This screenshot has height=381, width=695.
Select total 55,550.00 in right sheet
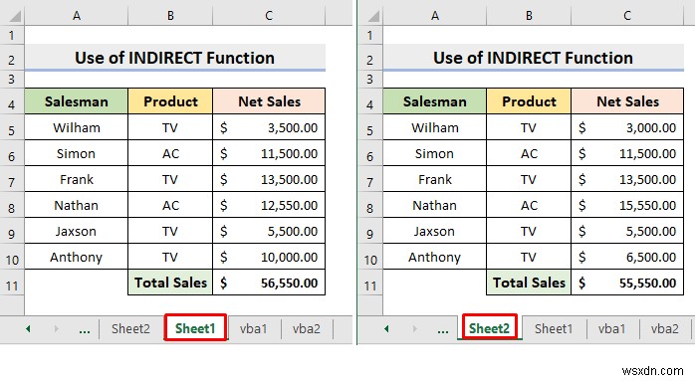[627, 283]
